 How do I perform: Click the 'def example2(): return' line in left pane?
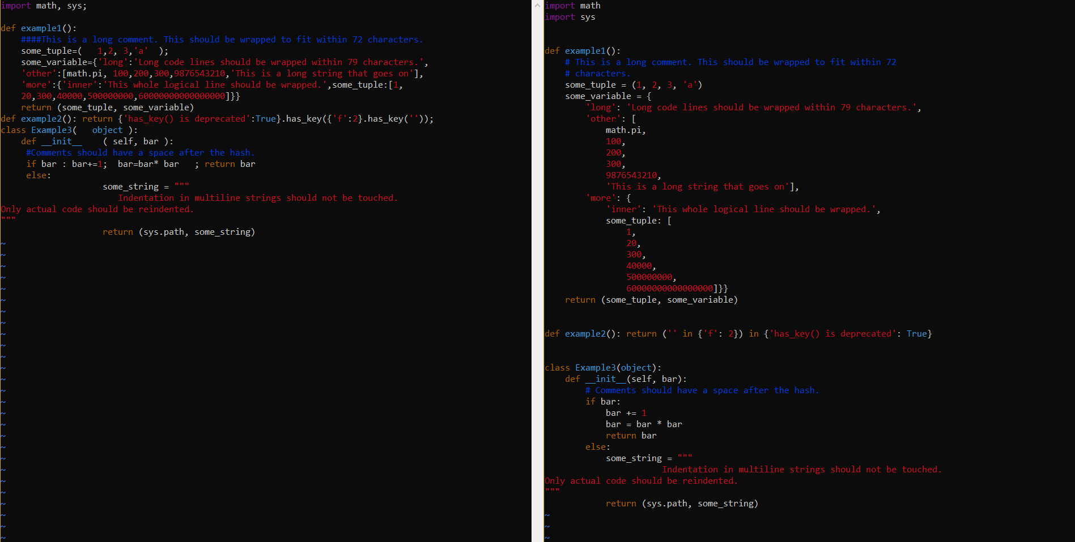[x=217, y=119]
